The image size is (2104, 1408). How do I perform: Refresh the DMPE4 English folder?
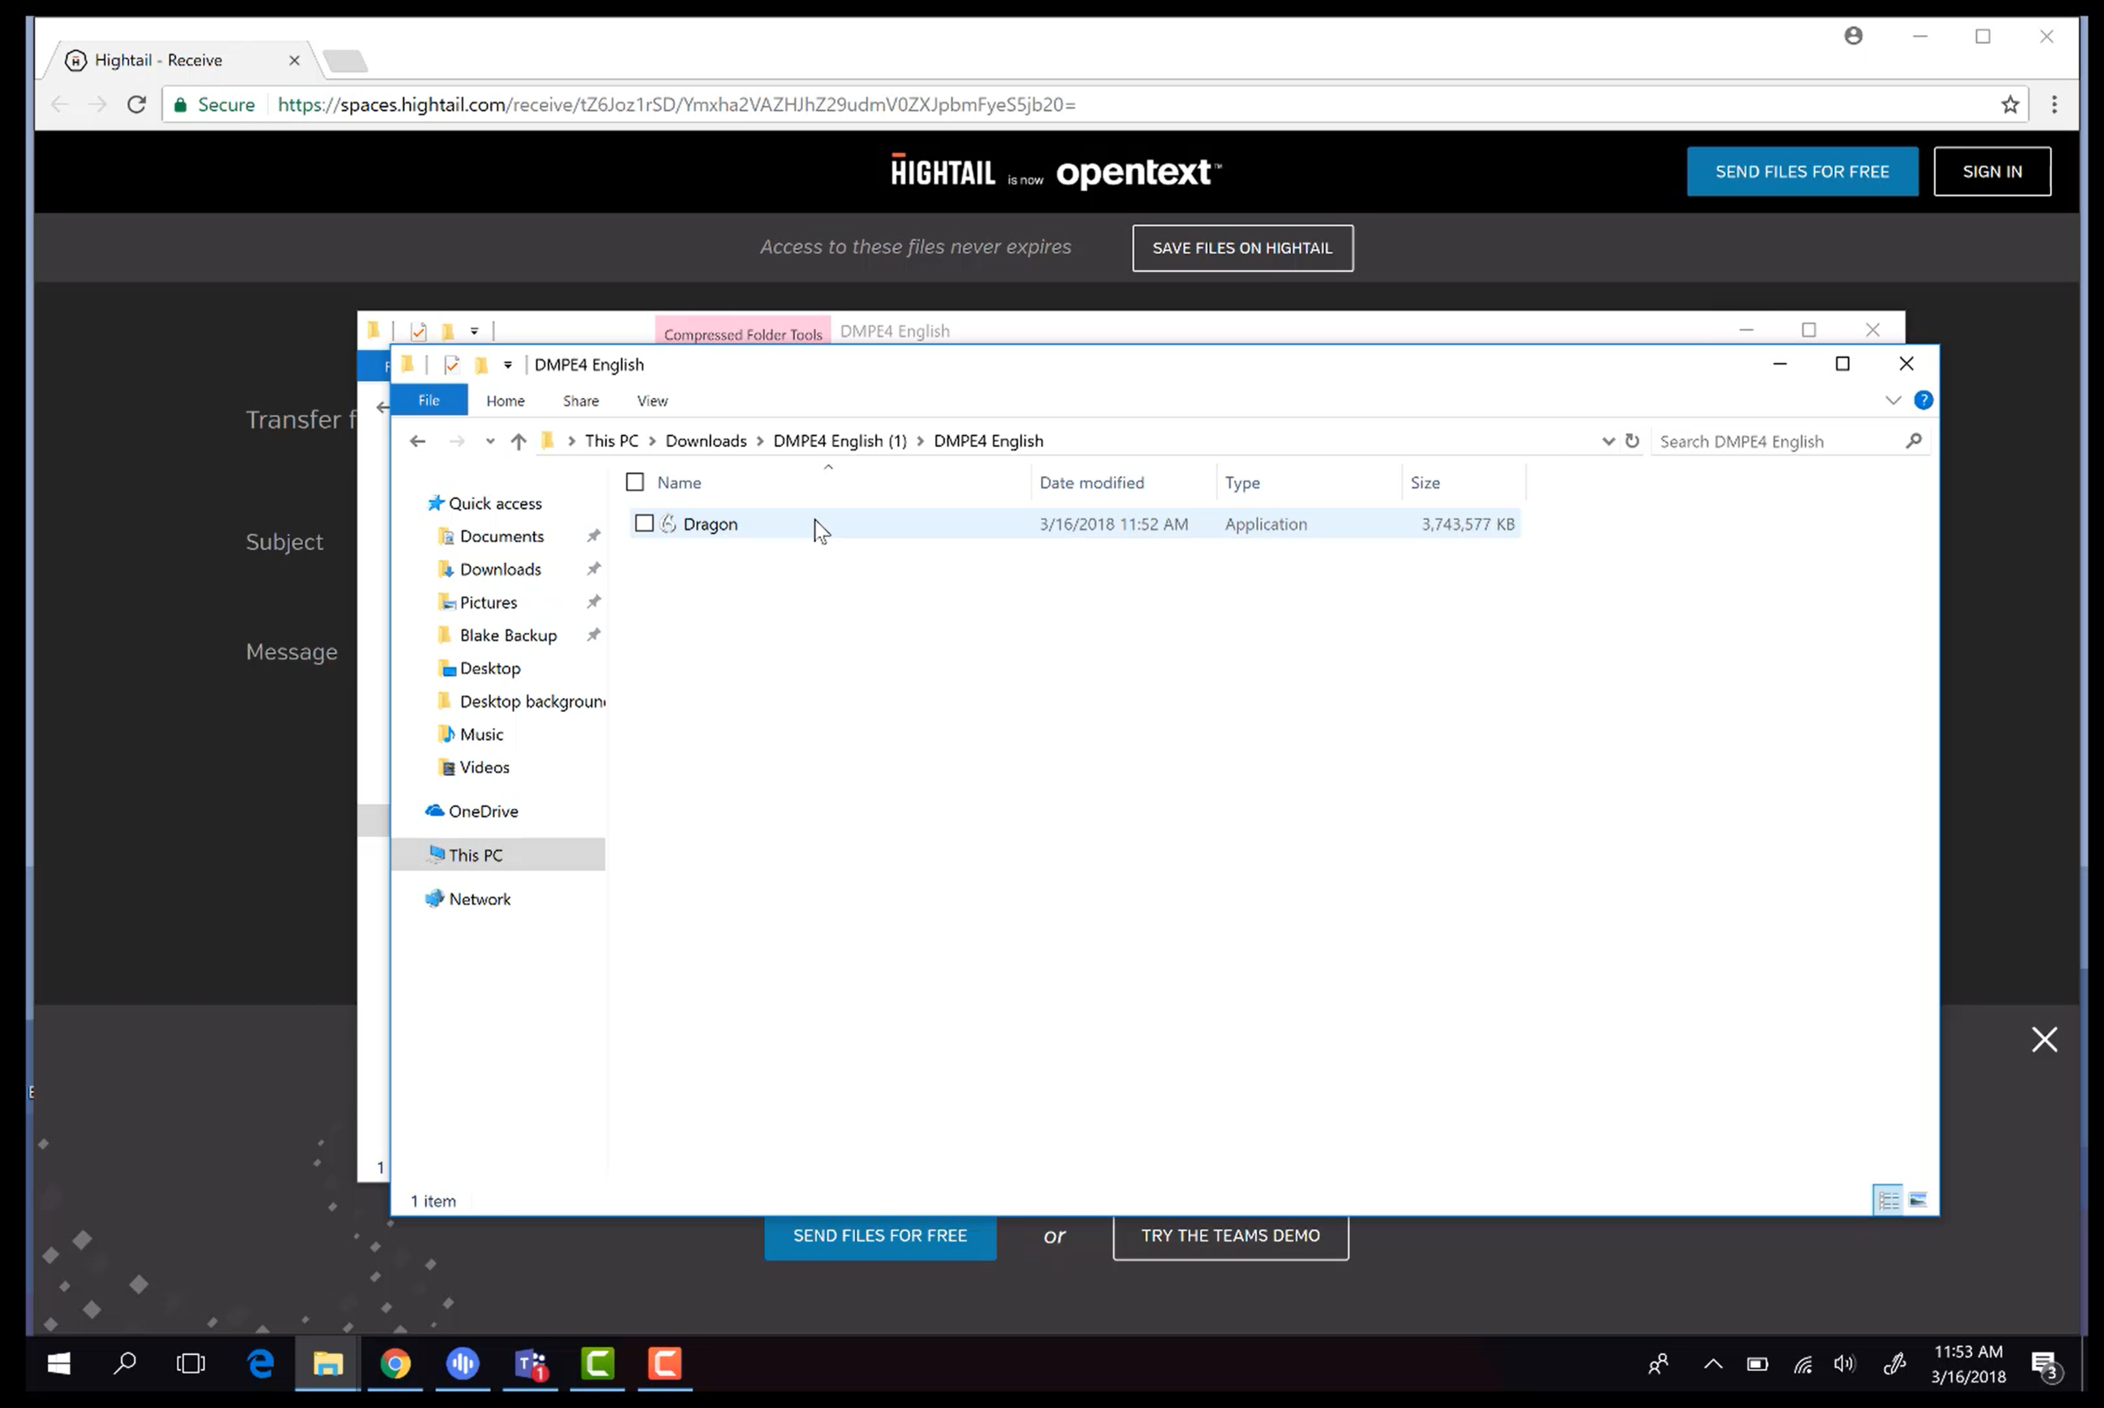1633,441
